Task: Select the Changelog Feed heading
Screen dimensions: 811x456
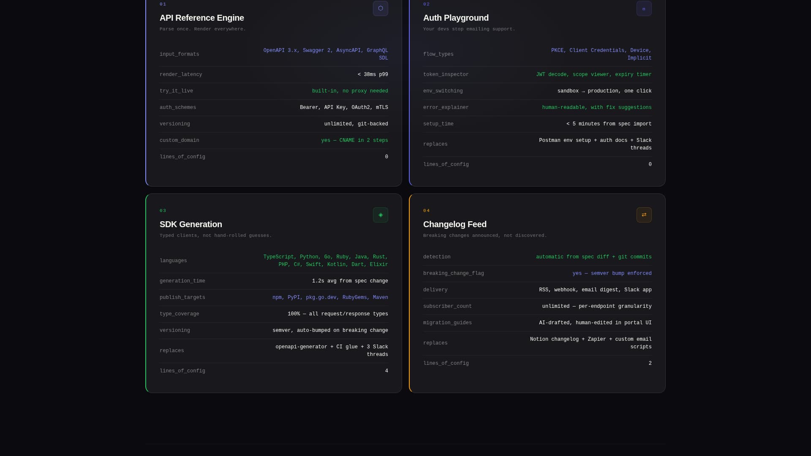Action: click(454, 224)
